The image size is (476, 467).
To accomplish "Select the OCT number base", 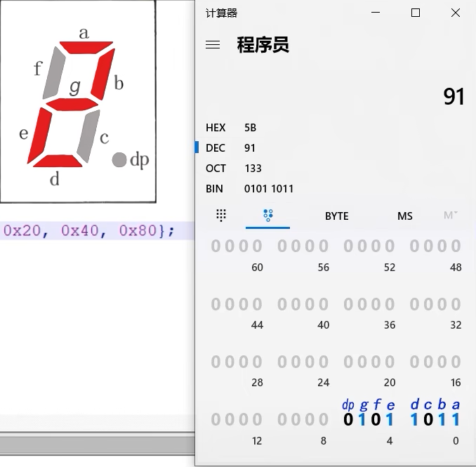I will coord(216,169).
